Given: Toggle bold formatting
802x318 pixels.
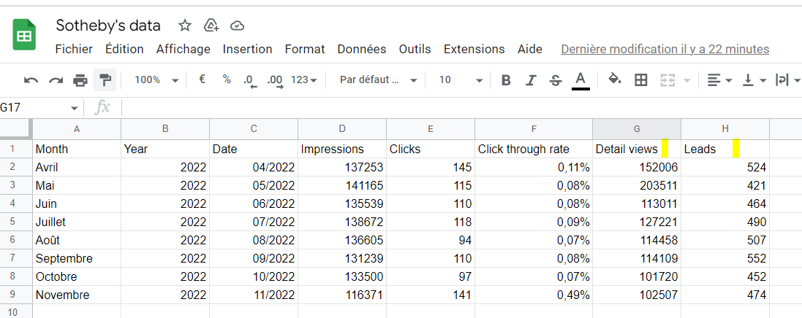Looking at the screenshot, I should pyautogui.click(x=506, y=80).
